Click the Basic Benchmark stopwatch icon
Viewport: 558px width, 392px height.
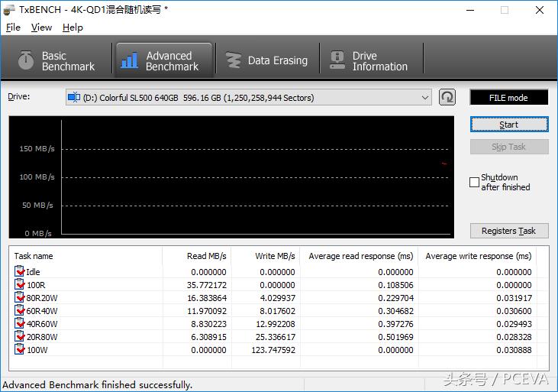pos(27,61)
